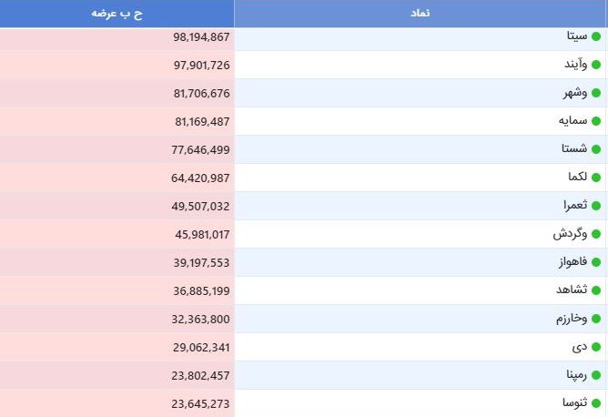Click the green status dot beside دی

(x=596, y=347)
